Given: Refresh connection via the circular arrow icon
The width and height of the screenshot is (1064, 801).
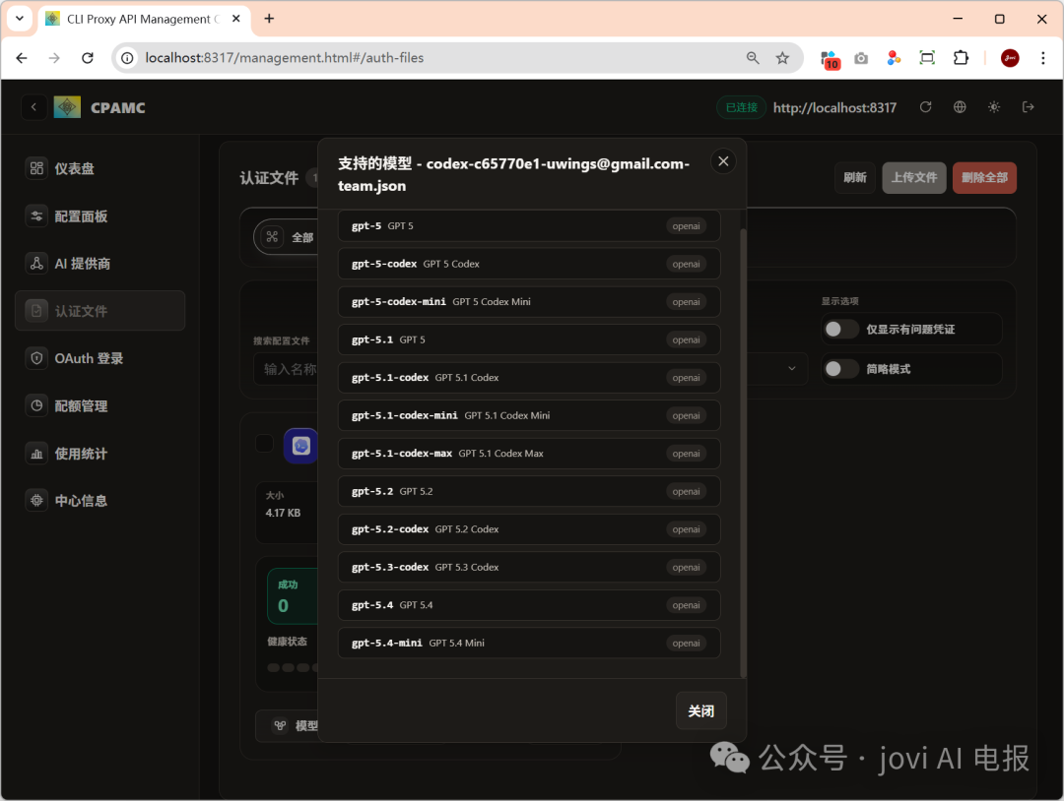Looking at the screenshot, I should 925,107.
